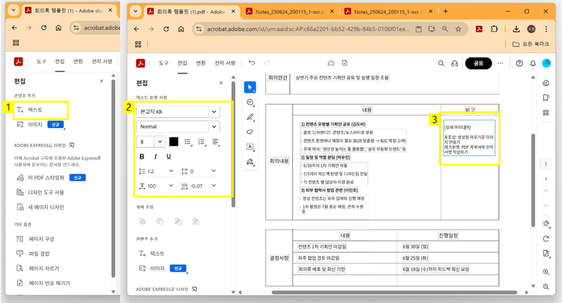Click 파일 결합 in left panel
Viewport: 562px width, 303px height.
point(39,254)
